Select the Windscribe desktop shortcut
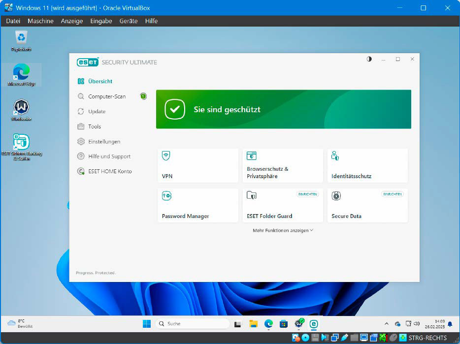Image resolution: width=460 pixels, height=344 pixels. [x=21, y=110]
